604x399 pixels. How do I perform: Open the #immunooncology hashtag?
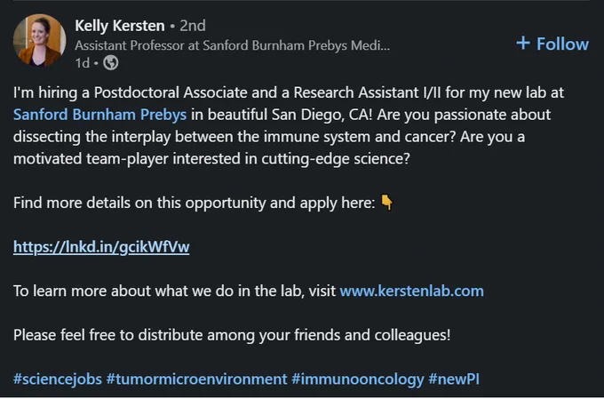click(x=358, y=379)
